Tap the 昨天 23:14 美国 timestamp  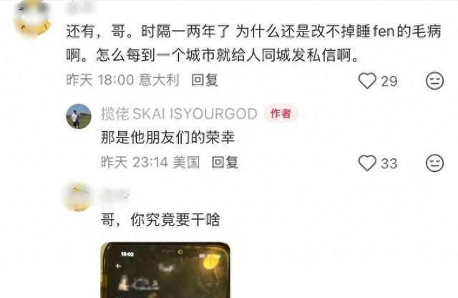[x=150, y=163]
